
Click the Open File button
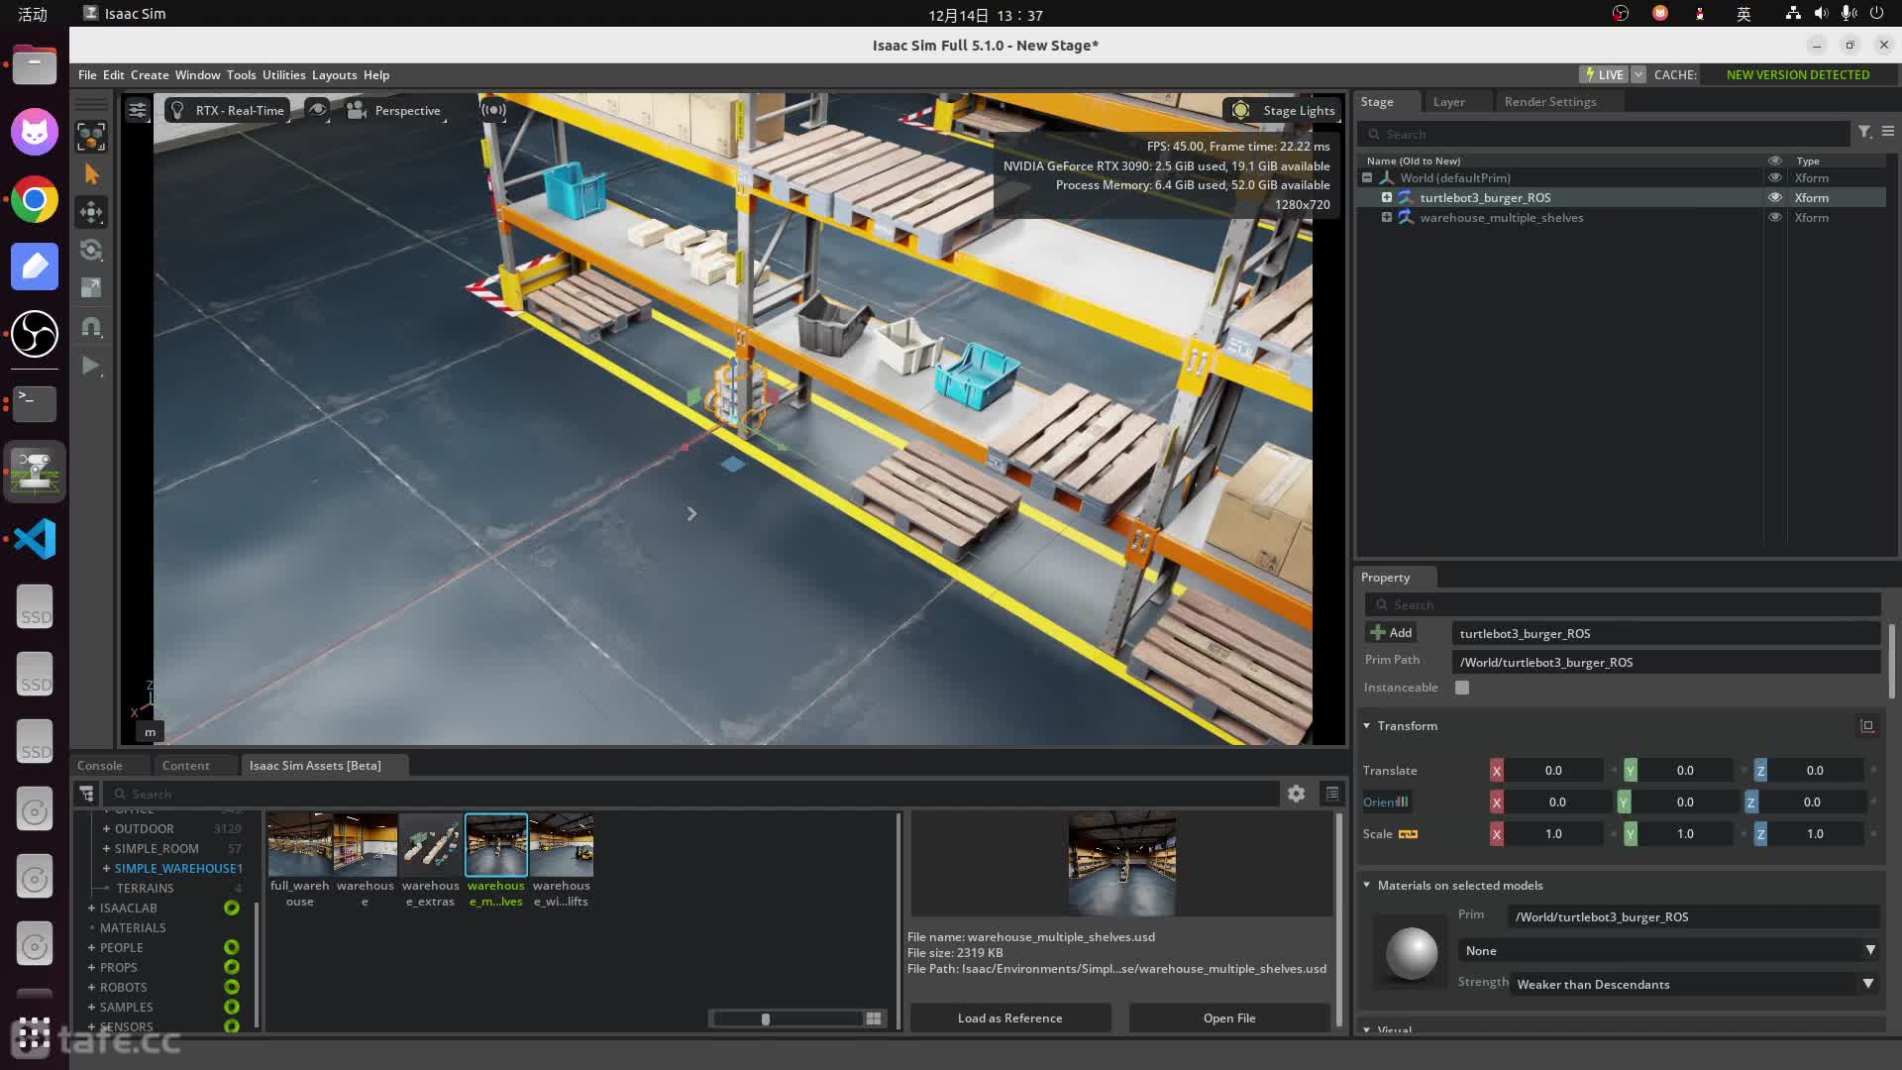coord(1228,1017)
